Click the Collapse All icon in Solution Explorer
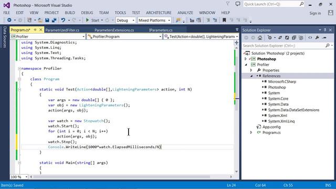The height and width of the screenshot is (189, 336). point(294,38)
